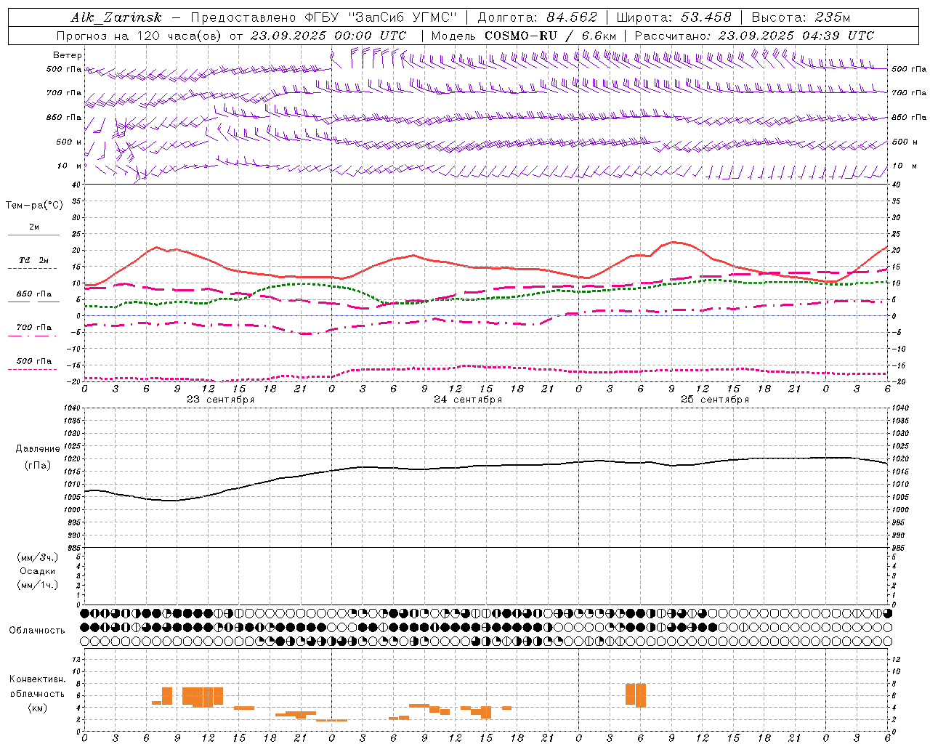930x744 pixels.
Task: Select the elevation text "Высота: 235м"
Action: point(801,17)
